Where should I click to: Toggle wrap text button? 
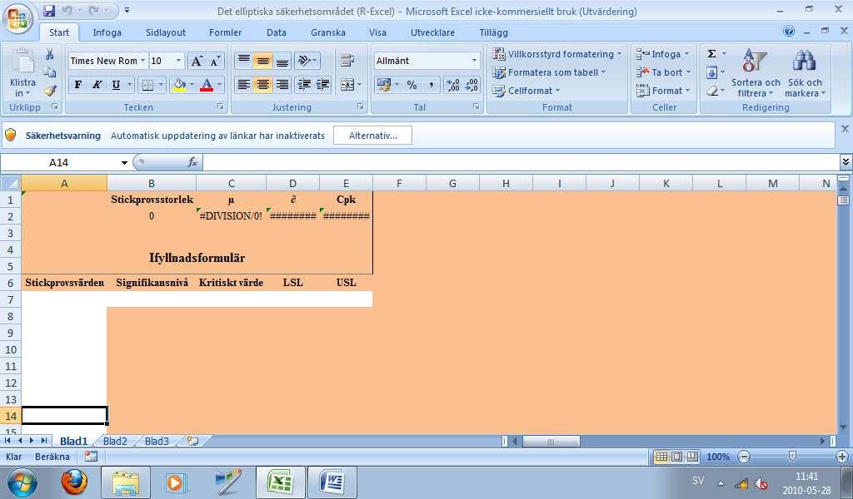pos(347,60)
